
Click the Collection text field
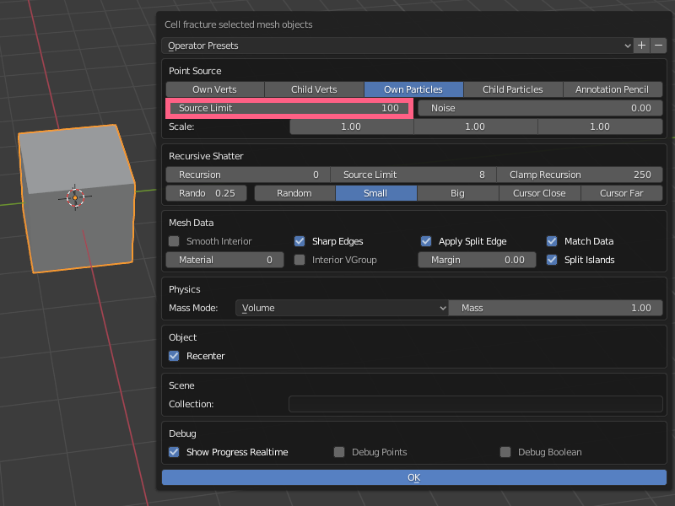click(477, 404)
